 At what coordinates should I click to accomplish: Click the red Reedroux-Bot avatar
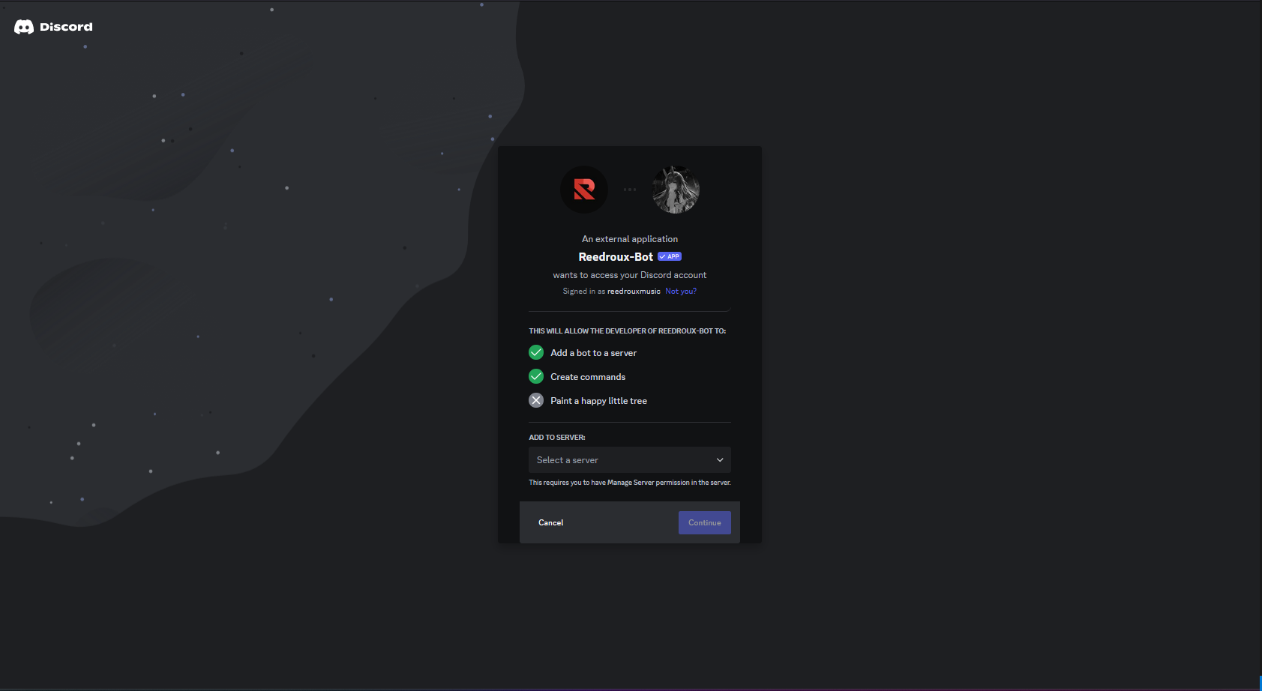click(584, 190)
